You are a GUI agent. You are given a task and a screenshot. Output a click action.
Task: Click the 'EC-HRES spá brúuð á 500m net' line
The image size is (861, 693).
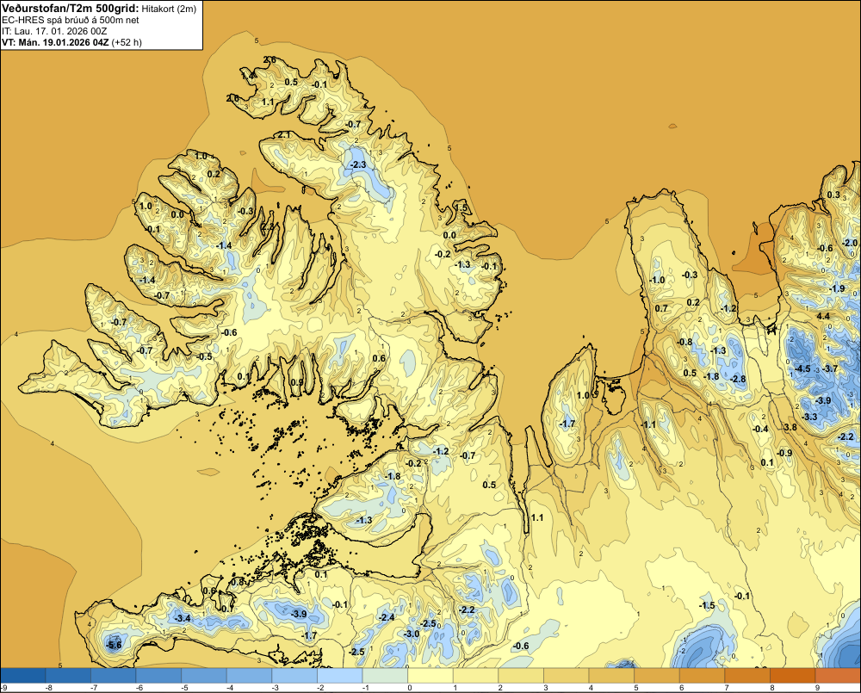pyautogui.click(x=71, y=20)
